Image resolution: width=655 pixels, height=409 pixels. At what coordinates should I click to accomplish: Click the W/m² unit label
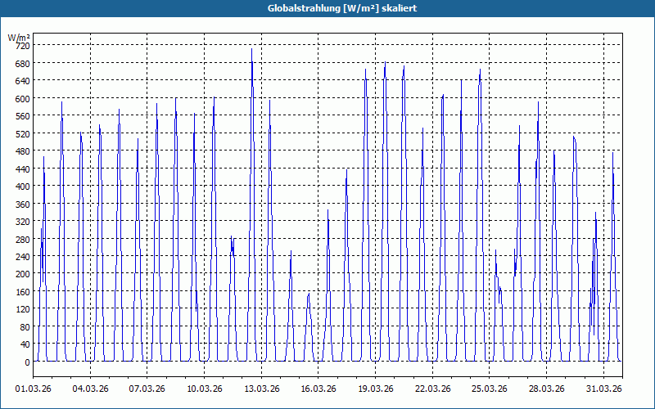(19, 38)
